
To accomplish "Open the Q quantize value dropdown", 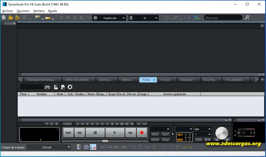I will pyautogui.click(x=156, y=18).
